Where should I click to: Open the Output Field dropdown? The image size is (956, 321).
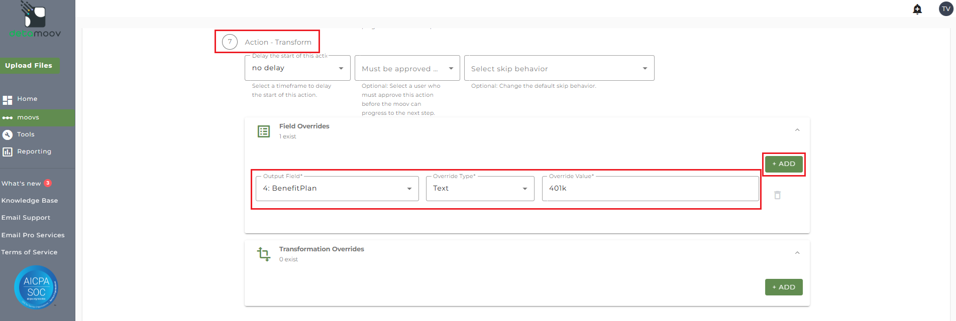click(x=337, y=189)
